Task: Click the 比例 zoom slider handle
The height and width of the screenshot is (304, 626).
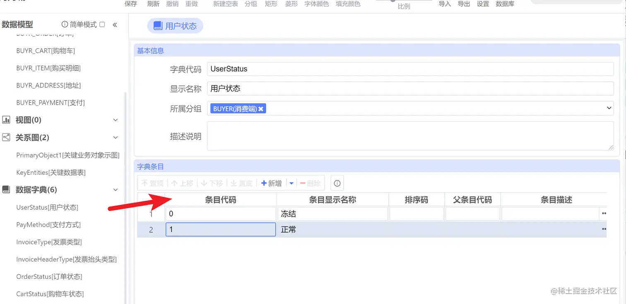Action: click(x=393, y=1)
